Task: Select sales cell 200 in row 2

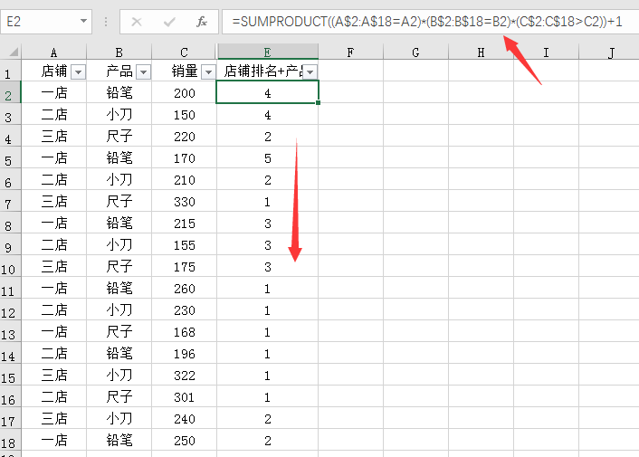Action: click(x=185, y=93)
